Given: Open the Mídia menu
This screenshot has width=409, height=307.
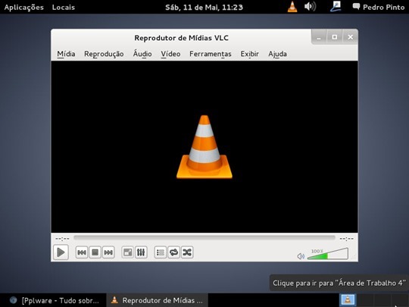Looking at the screenshot, I should click(x=66, y=54).
